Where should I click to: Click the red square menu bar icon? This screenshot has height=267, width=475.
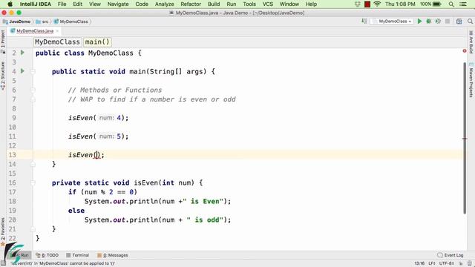tap(367, 4)
